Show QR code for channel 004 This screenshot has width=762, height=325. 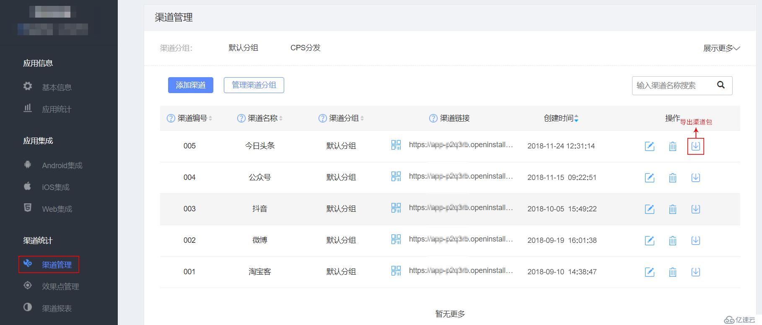click(396, 176)
